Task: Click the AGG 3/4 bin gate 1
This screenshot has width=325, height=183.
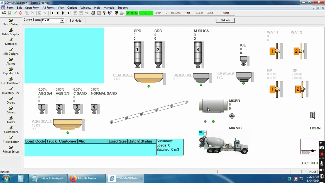Action: pos(42,109)
